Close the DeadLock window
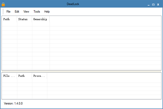 click(158, 5)
